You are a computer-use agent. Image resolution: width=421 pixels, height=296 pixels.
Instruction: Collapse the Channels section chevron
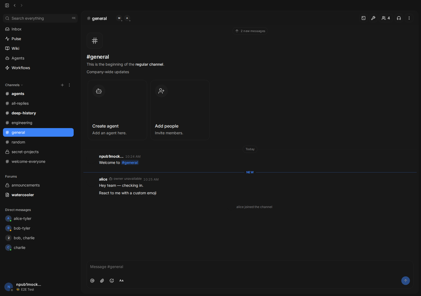(x=22, y=85)
